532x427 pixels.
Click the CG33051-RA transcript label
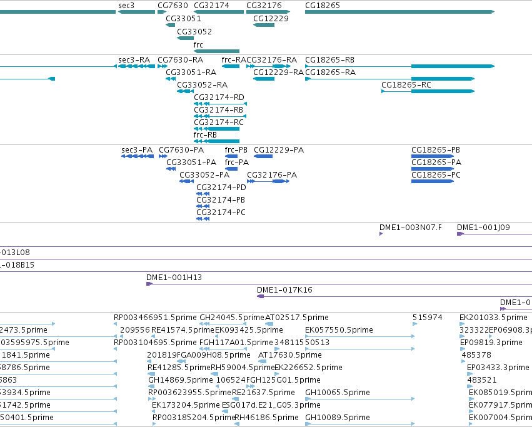pos(191,73)
